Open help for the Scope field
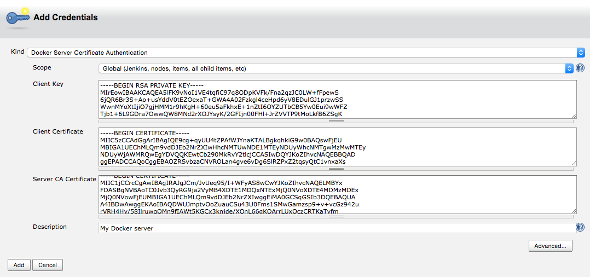 pos(580,68)
